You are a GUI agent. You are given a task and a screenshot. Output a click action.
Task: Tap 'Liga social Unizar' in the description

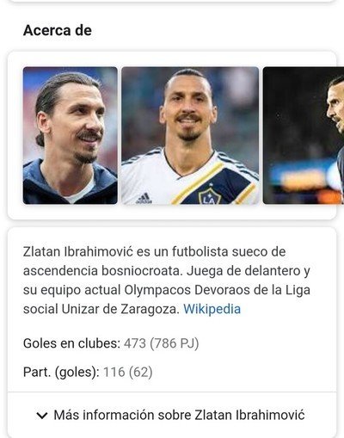click(167, 299)
